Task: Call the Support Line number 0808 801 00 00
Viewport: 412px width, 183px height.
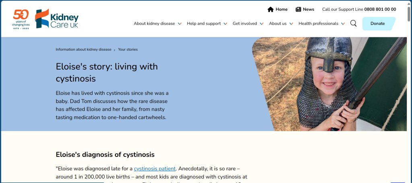Action: pos(380,9)
